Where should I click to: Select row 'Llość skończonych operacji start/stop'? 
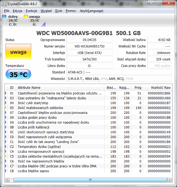(x=88, y=132)
